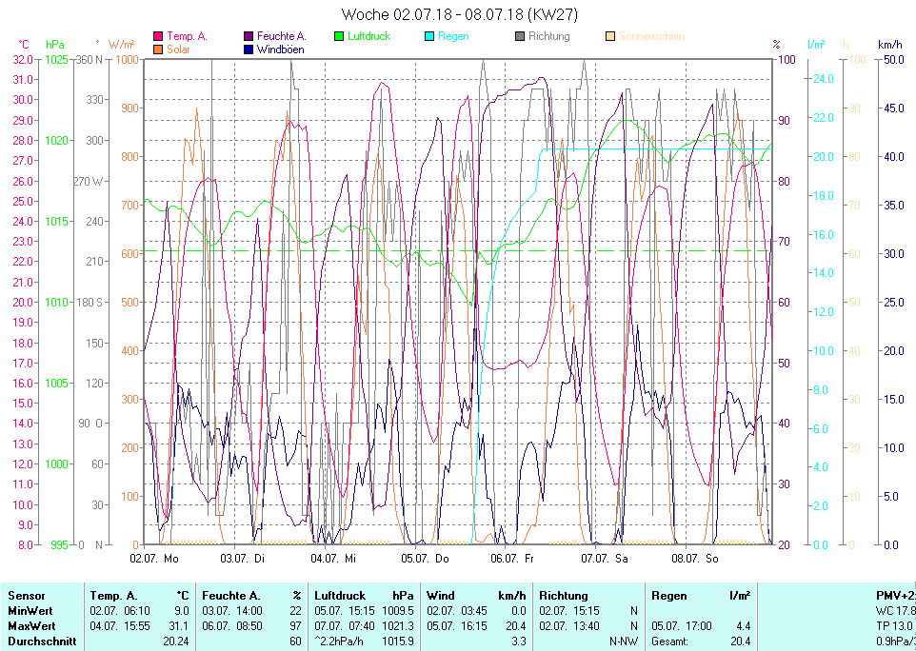
Task: Click the '1025' pressure axis label
Action: [x=57, y=59]
